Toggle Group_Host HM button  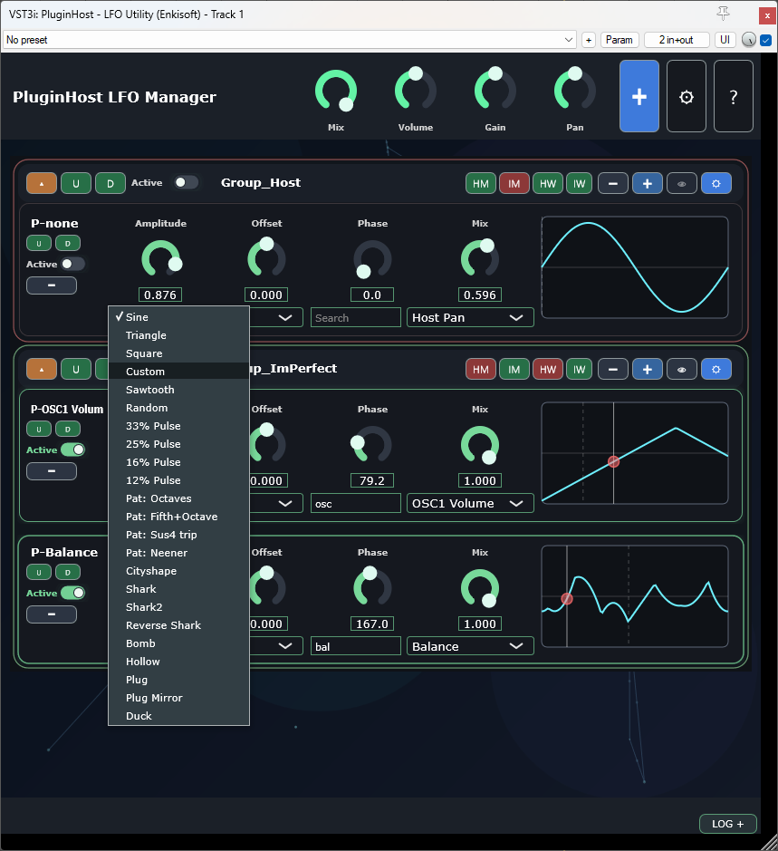481,183
